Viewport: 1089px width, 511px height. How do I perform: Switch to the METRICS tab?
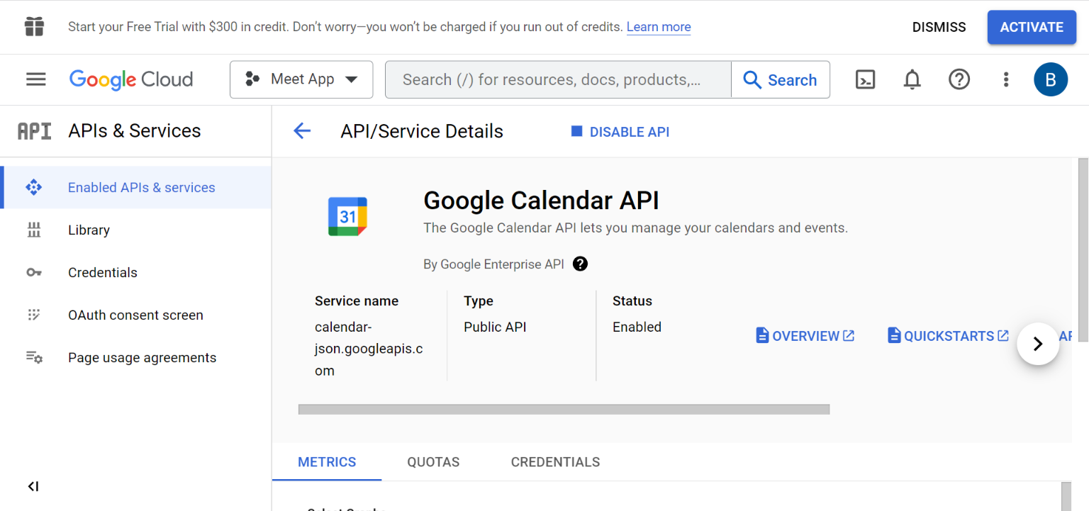tap(327, 462)
